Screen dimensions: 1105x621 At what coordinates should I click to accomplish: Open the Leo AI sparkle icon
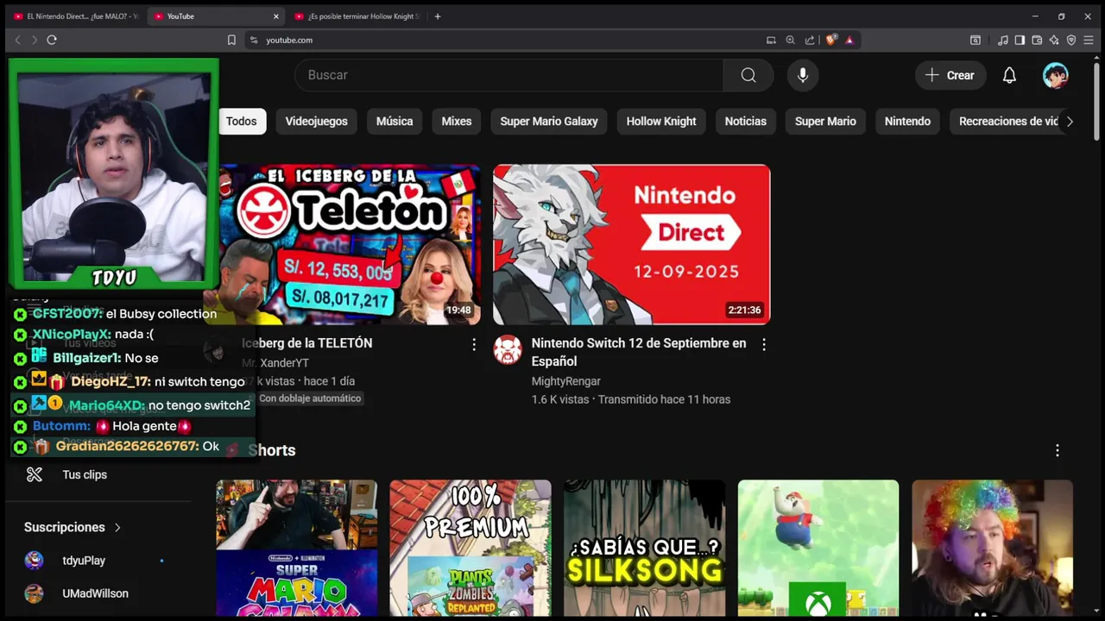1054,40
